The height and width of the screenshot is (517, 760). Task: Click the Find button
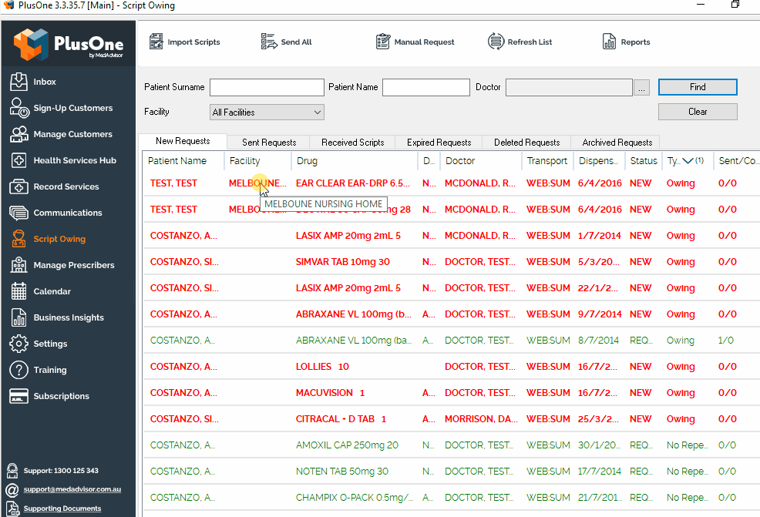[698, 87]
